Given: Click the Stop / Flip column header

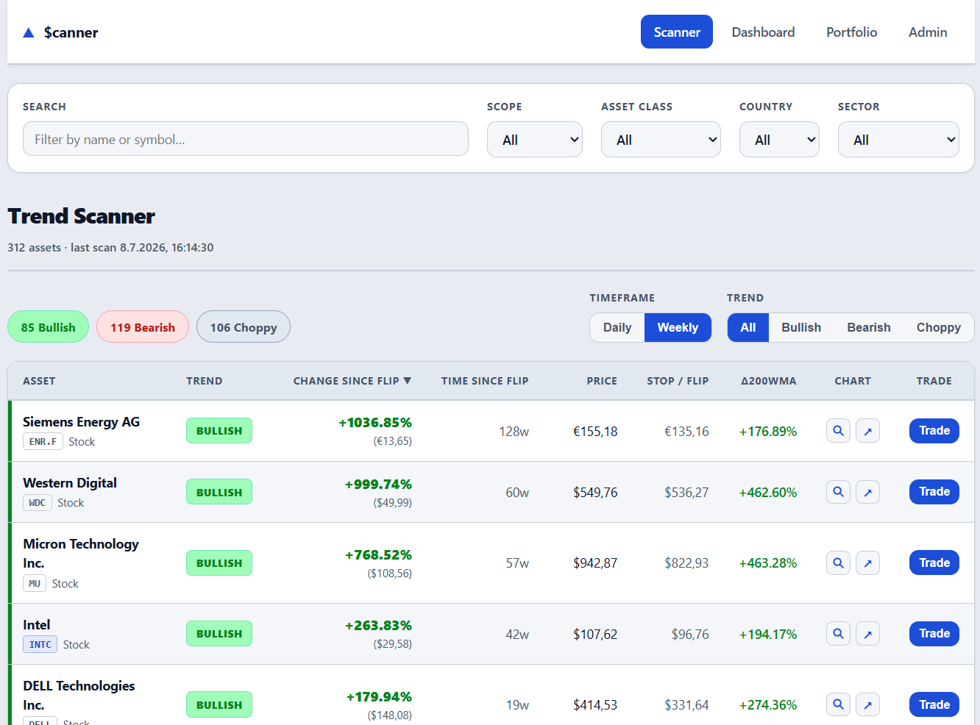Looking at the screenshot, I should (x=678, y=381).
